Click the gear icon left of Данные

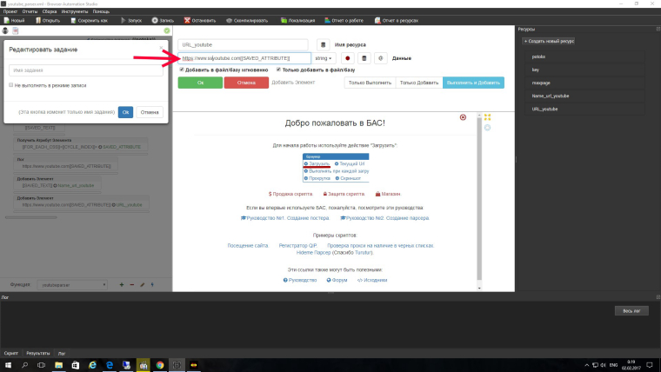pyautogui.click(x=381, y=58)
